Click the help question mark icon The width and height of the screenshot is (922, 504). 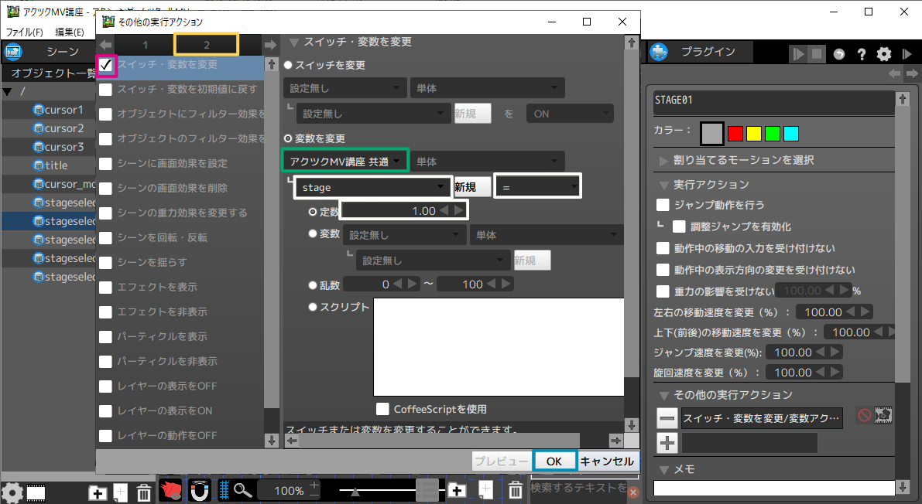[861, 54]
